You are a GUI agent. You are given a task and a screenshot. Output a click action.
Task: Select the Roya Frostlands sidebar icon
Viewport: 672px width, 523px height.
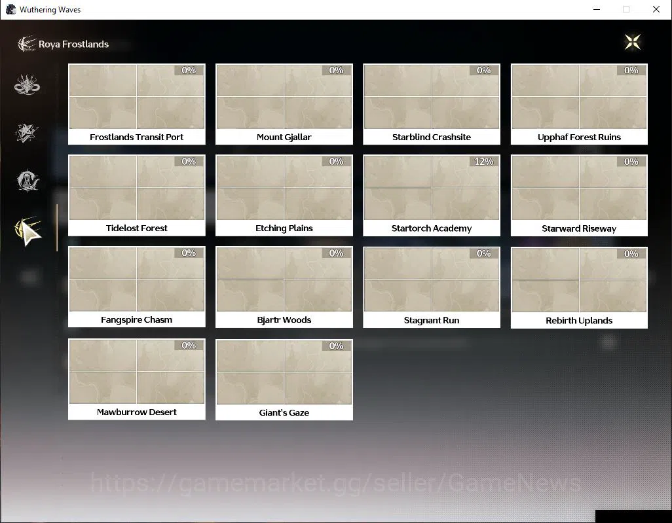(x=28, y=230)
